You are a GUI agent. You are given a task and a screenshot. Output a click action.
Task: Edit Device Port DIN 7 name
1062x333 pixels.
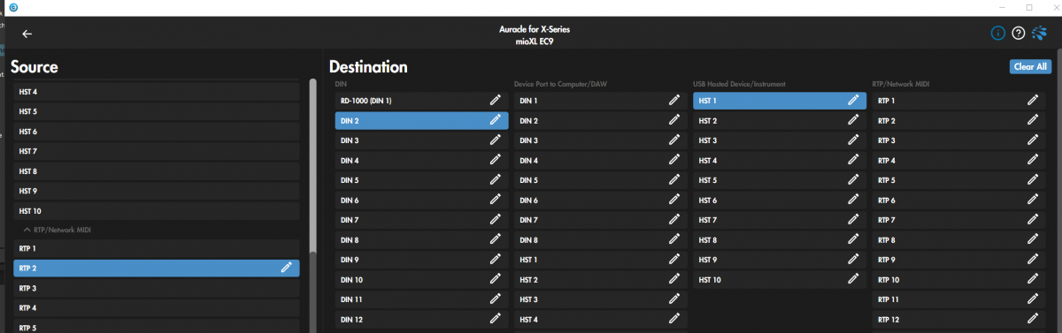tap(674, 220)
